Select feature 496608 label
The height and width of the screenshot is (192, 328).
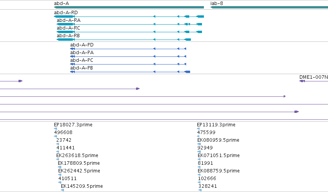[x=63, y=132]
